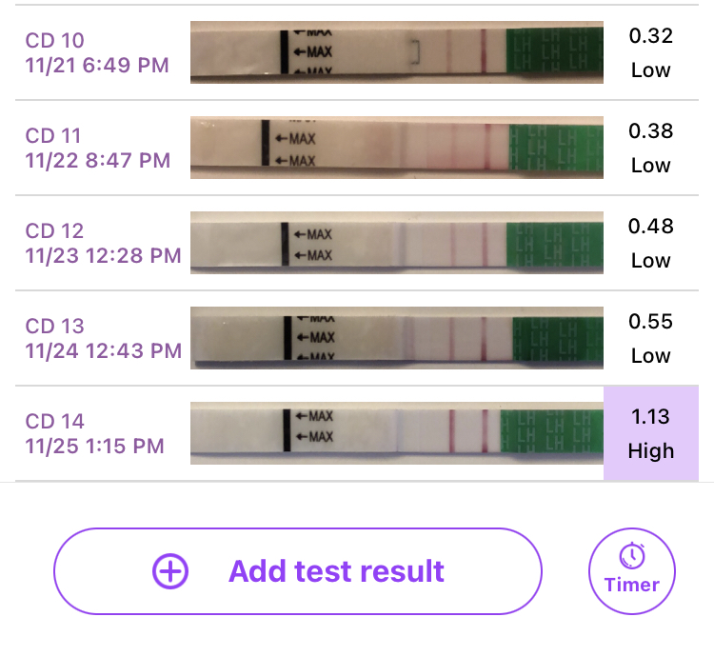
Task: Open the CD 12 test strip photo
Action: [397, 243]
